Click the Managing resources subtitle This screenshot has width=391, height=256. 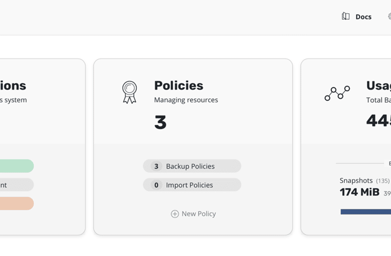point(186,100)
